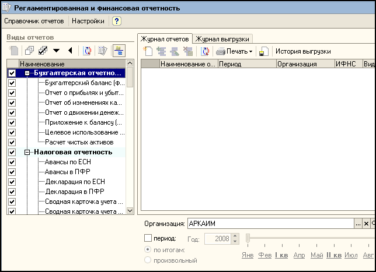Click the printer icon beside Печать
This screenshot has height=272, width=376.
221,51
